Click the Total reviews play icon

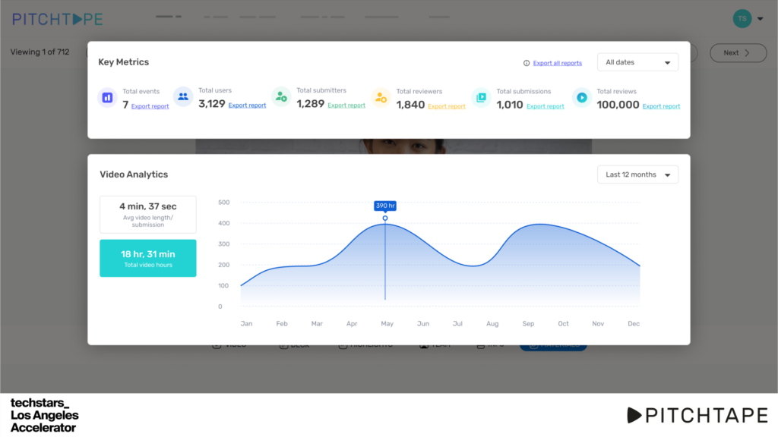581,97
